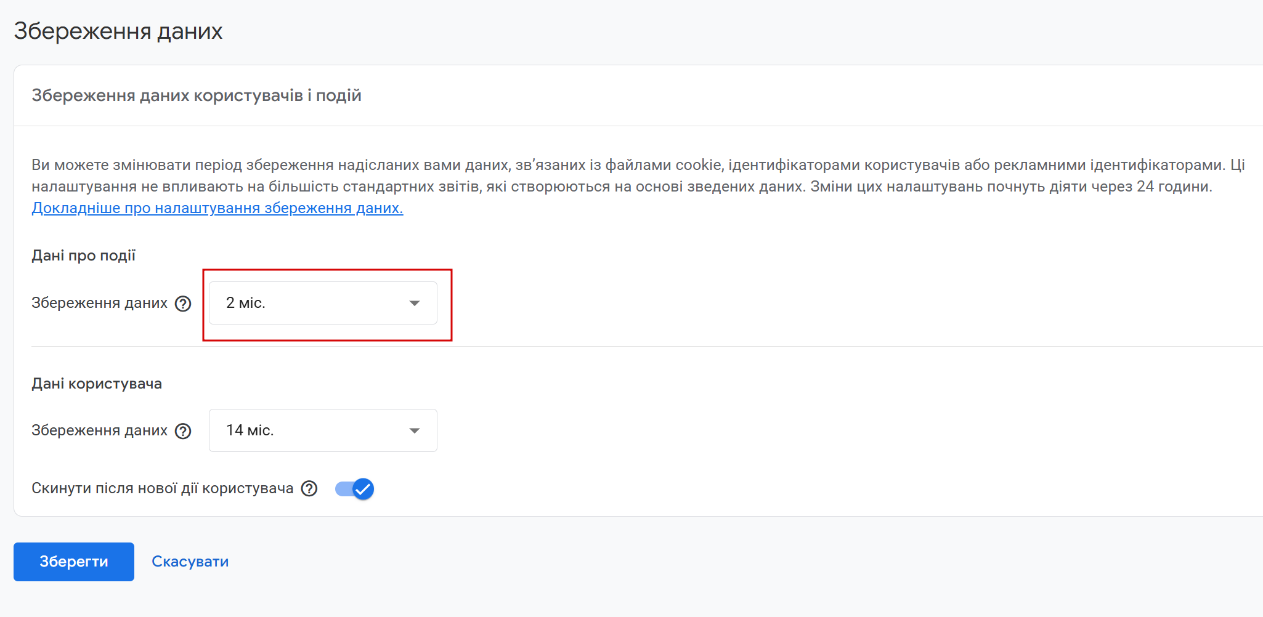Click 'Збереження даних користувачів і подій' card header
Image resolution: width=1263 pixels, height=617 pixels.
tap(197, 95)
